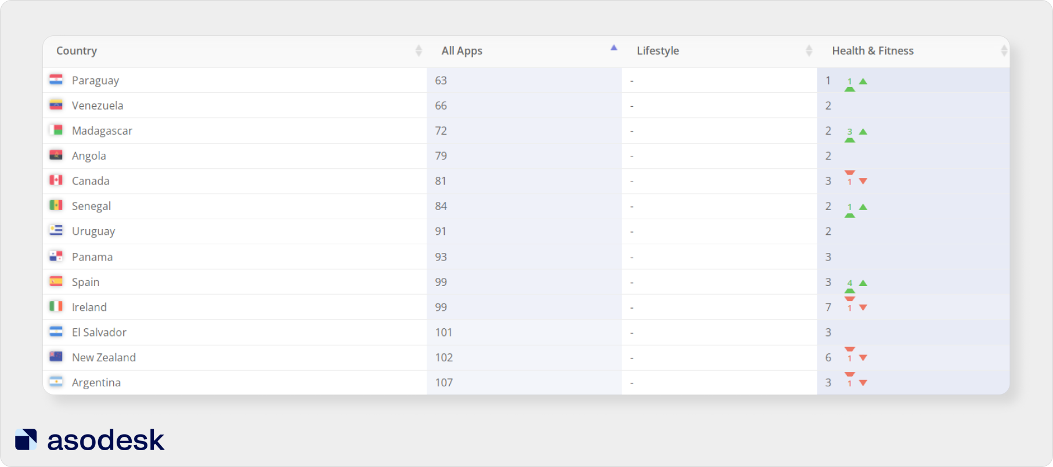Sort table by Lifestyle header

[x=658, y=51]
